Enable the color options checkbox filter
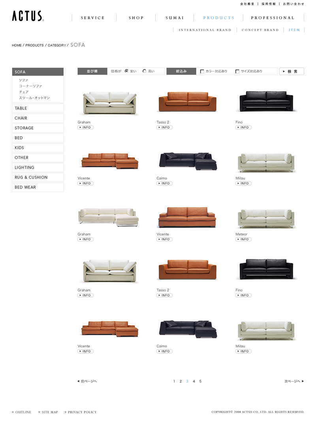 tap(202, 72)
